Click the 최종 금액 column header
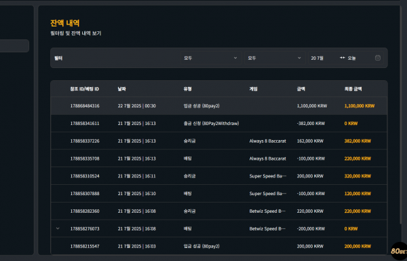407x261 pixels. coord(353,89)
